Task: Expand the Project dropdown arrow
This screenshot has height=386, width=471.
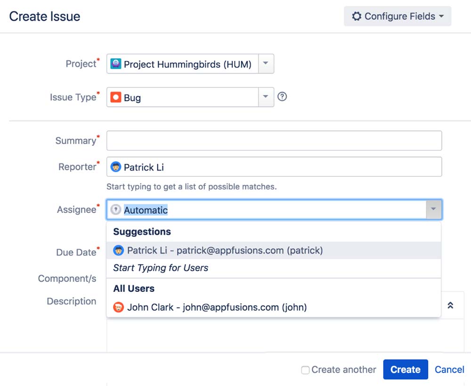Action: (x=266, y=64)
